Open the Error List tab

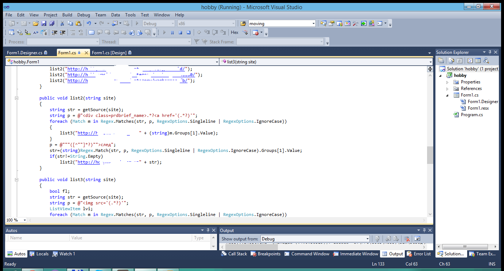tap(422, 254)
